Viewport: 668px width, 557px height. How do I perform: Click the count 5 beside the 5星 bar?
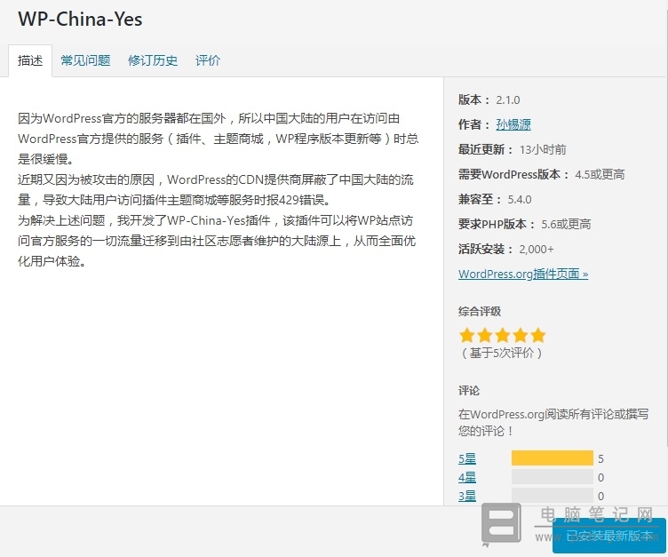(x=600, y=459)
